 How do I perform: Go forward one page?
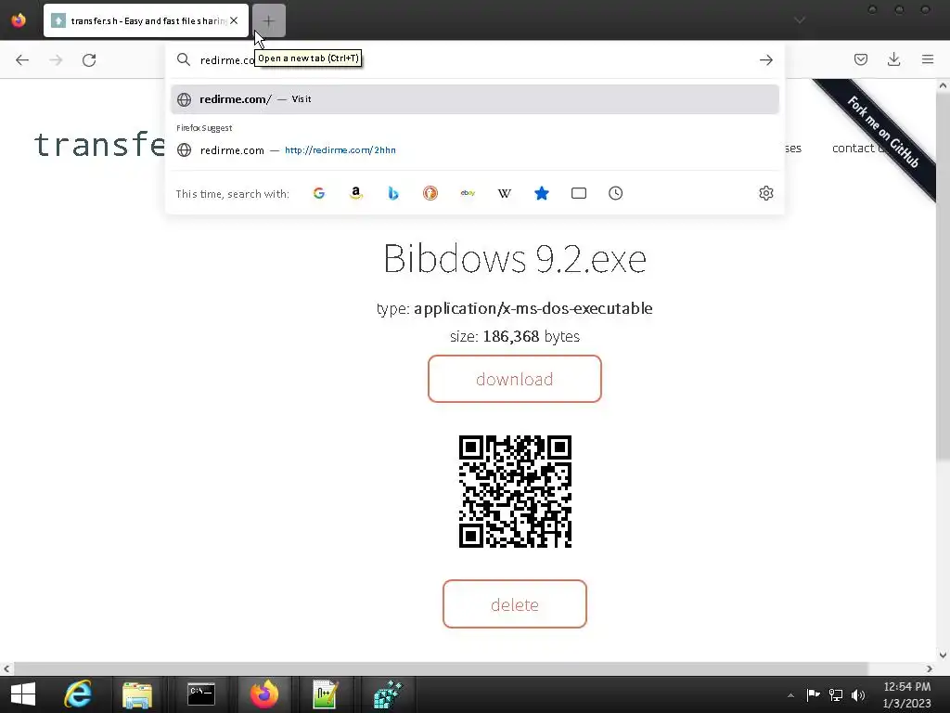click(56, 60)
